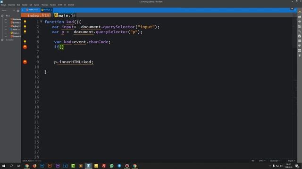Open the project name dropdown atop the sidebar
Image resolution: width=302 pixels, height=169 pixels.
click(4, 10)
